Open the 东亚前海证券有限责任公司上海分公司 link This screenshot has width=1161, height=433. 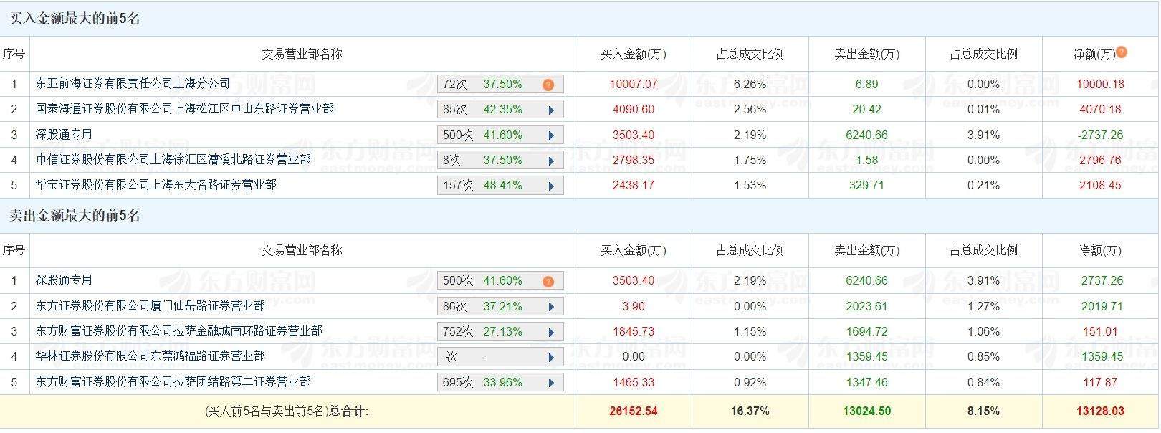tap(133, 84)
